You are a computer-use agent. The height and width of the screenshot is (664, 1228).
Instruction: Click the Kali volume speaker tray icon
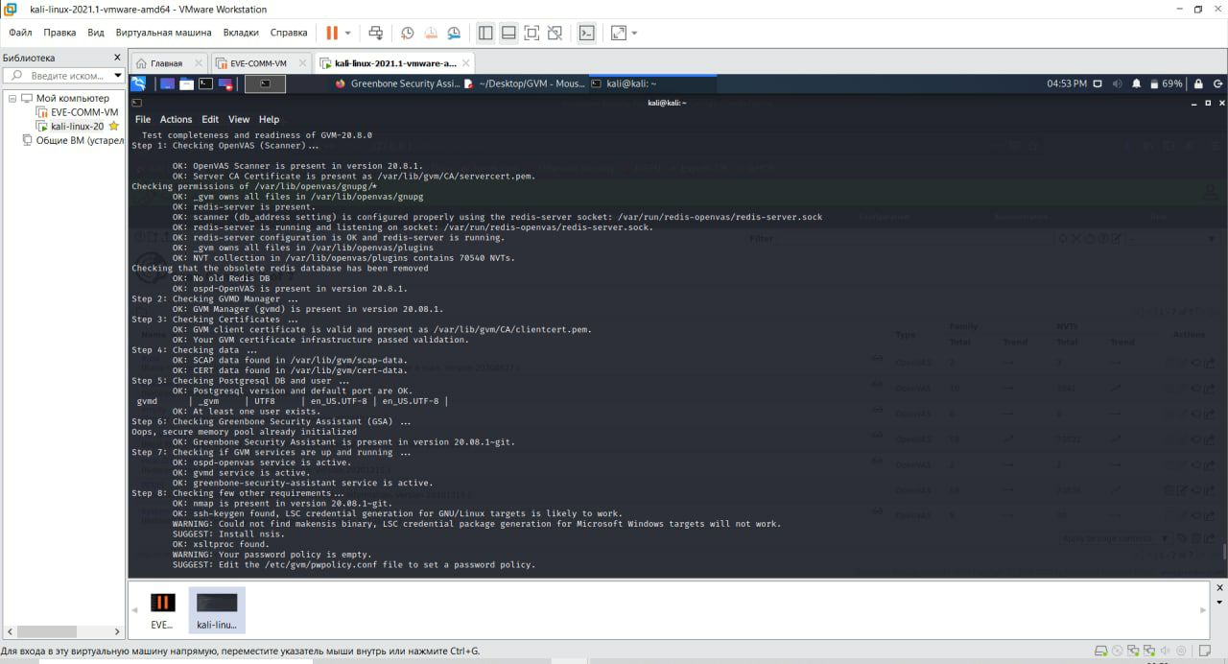1117,83
